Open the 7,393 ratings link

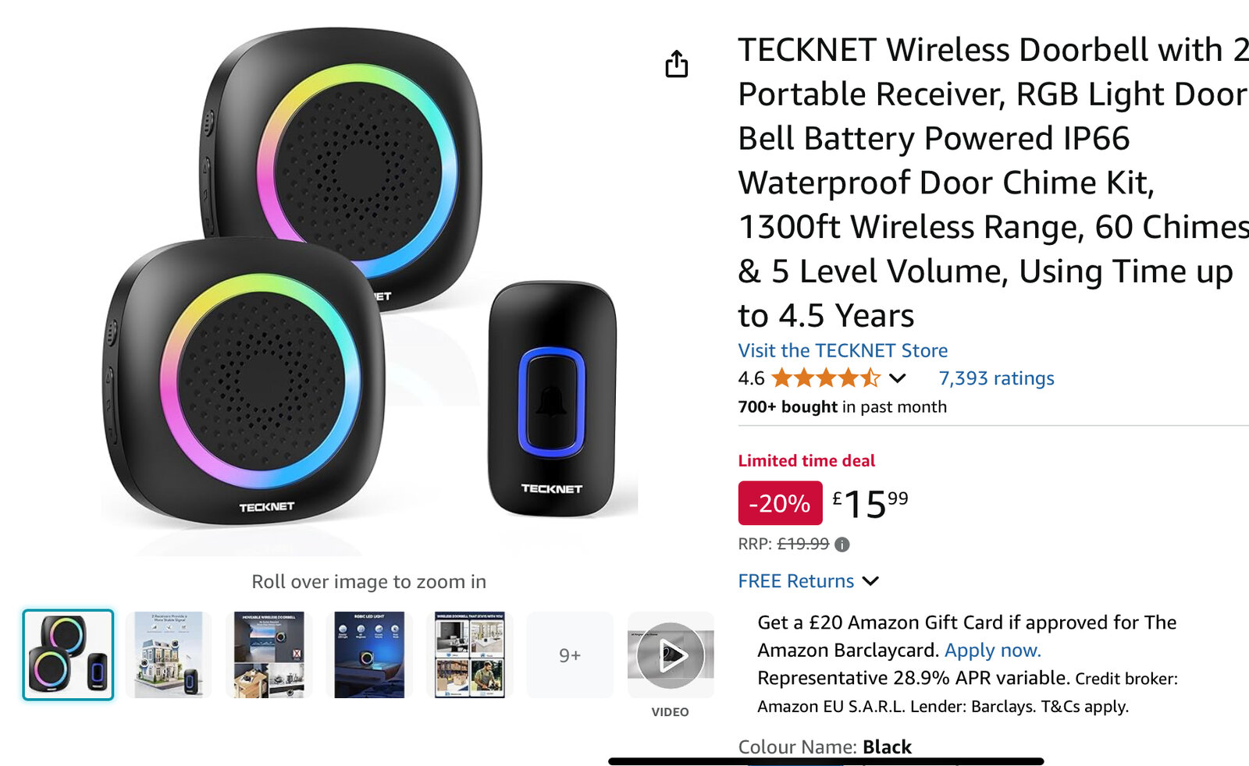point(995,378)
